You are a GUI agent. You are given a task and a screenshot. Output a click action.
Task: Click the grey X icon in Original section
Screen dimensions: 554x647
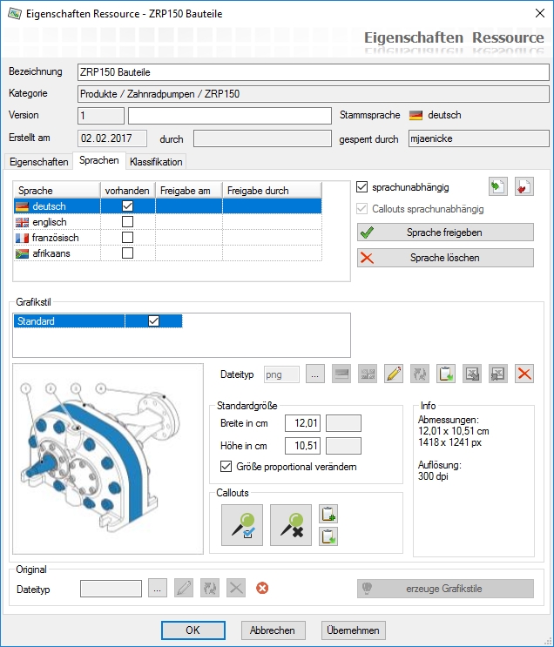click(x=236, y=588)
